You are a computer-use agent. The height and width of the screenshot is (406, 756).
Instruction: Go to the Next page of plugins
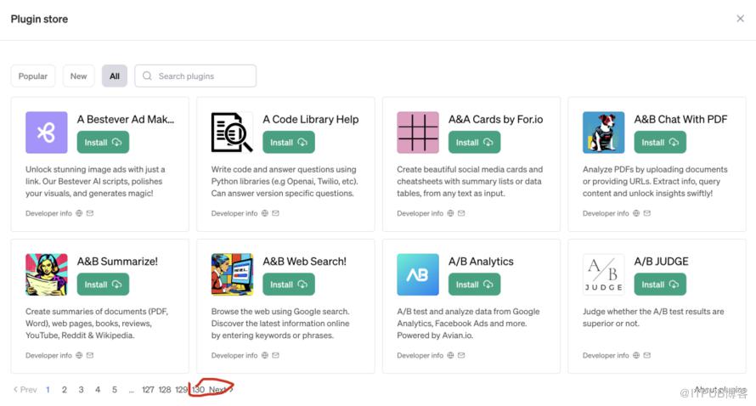220,390
